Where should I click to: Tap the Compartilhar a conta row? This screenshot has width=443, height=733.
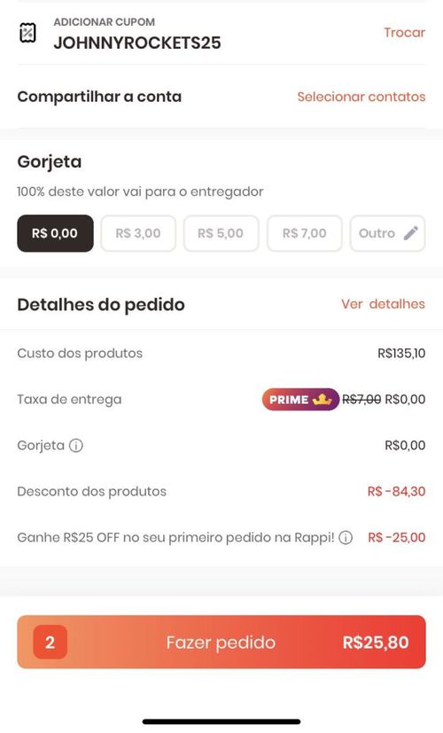(221, 97)
